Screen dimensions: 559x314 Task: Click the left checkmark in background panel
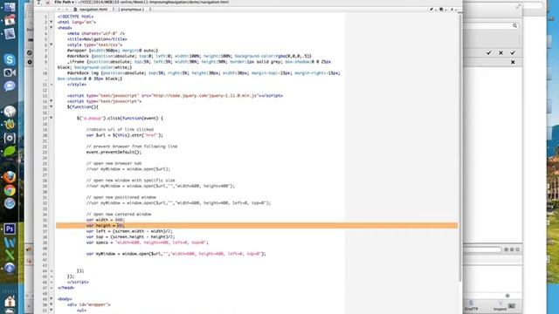coord(489,52)
